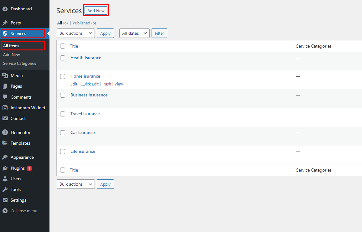Click the Elementor icon in sidebar

5,132
